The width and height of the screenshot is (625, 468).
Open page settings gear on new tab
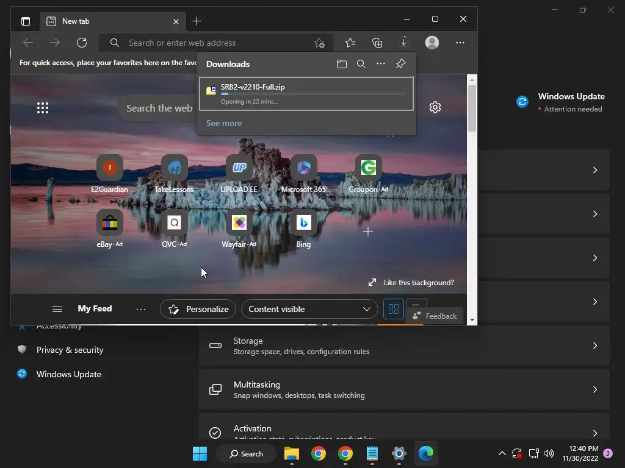coord(435,107)
